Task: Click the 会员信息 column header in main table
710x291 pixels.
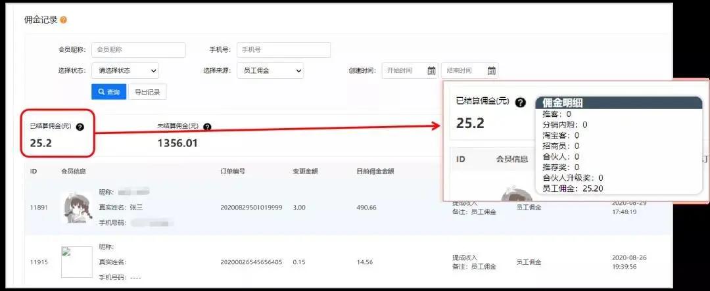Action: click(x=74, y=171)
